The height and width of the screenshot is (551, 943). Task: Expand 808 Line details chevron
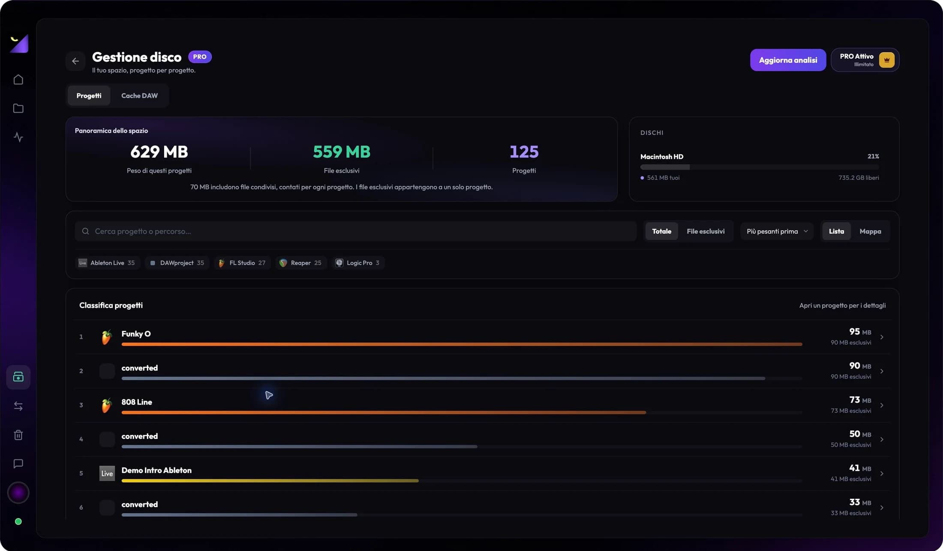[882, 405]
